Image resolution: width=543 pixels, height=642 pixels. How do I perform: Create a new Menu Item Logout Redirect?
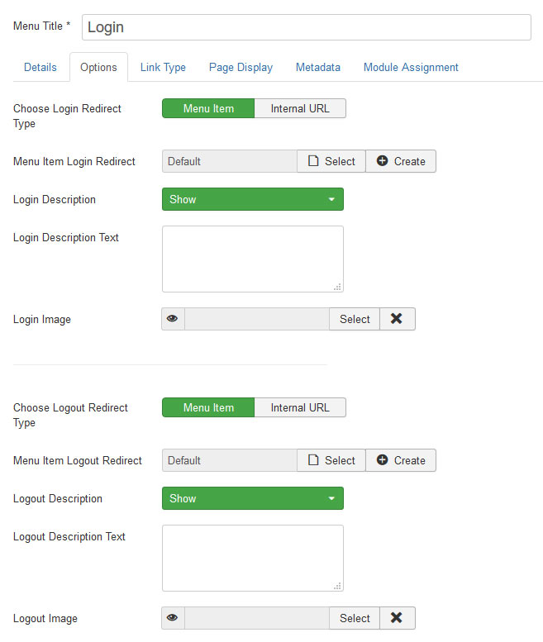pyautogui.click(x=401, y=460)
